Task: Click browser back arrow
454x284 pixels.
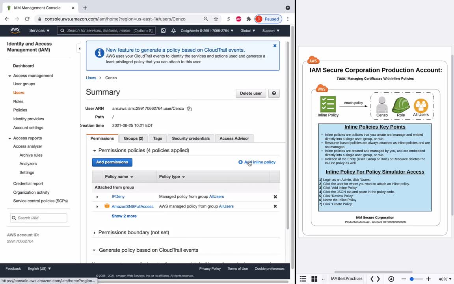Action: [x=7, y=19]
